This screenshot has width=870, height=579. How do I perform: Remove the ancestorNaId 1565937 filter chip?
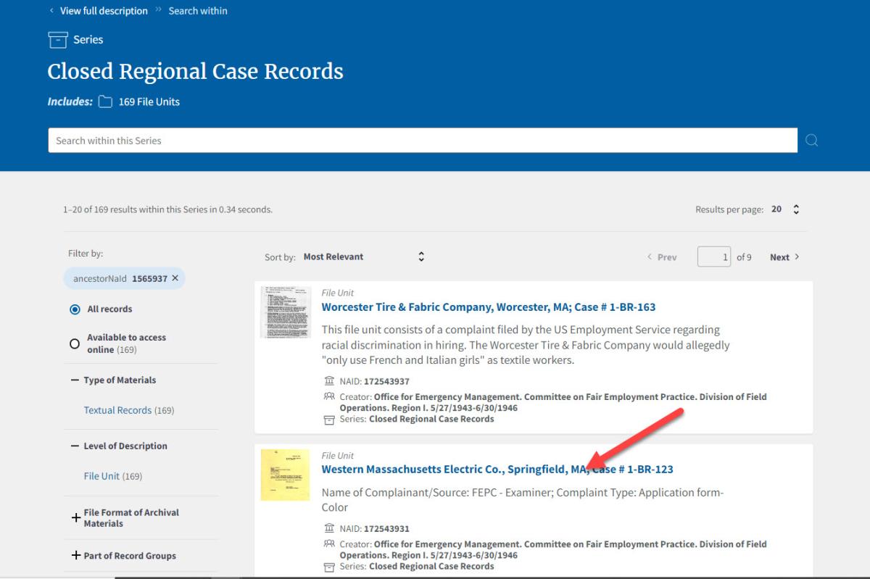pos(175,278)
